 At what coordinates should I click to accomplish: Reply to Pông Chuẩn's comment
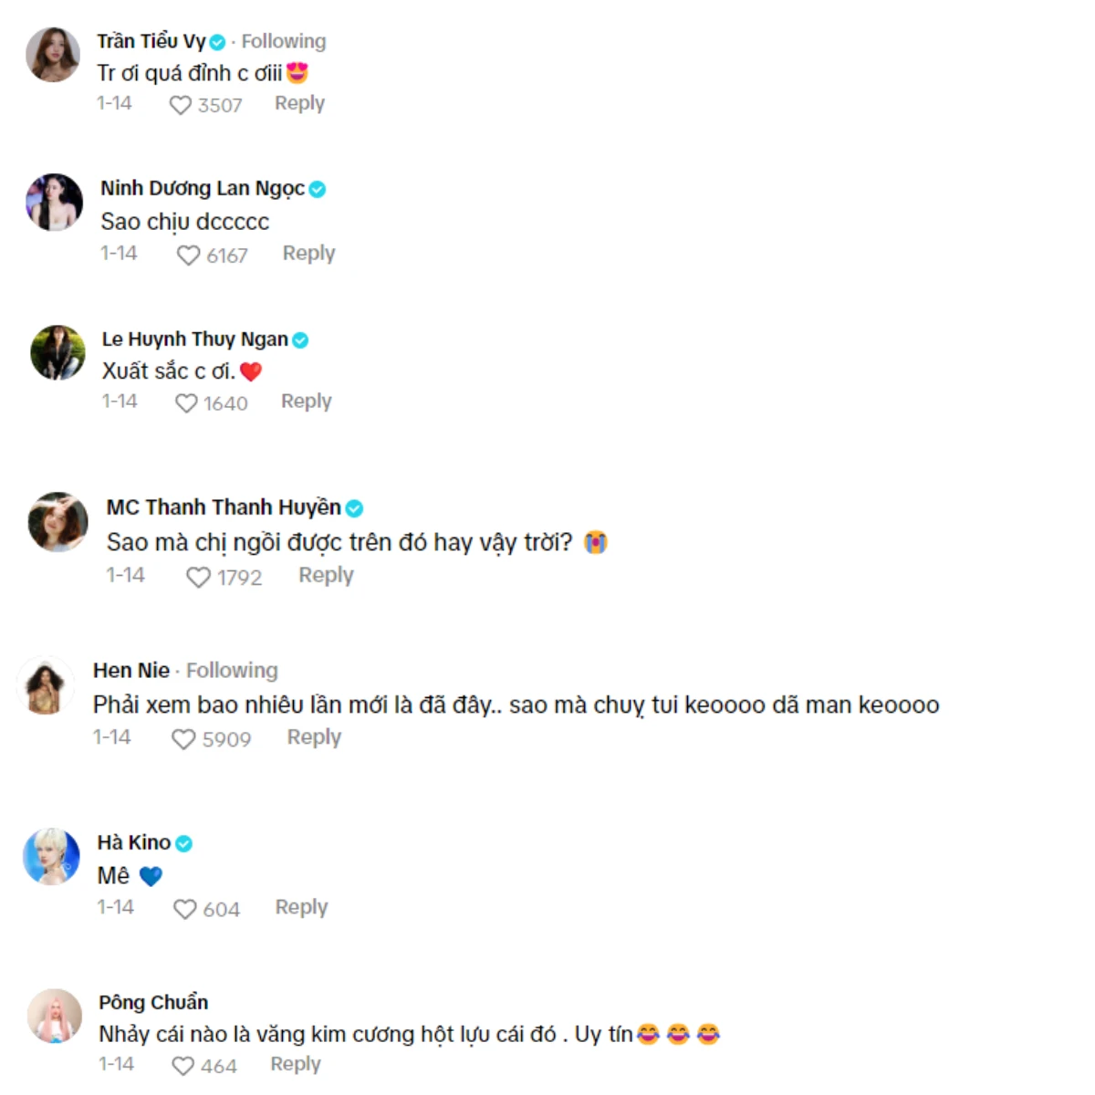point(296,1064)
